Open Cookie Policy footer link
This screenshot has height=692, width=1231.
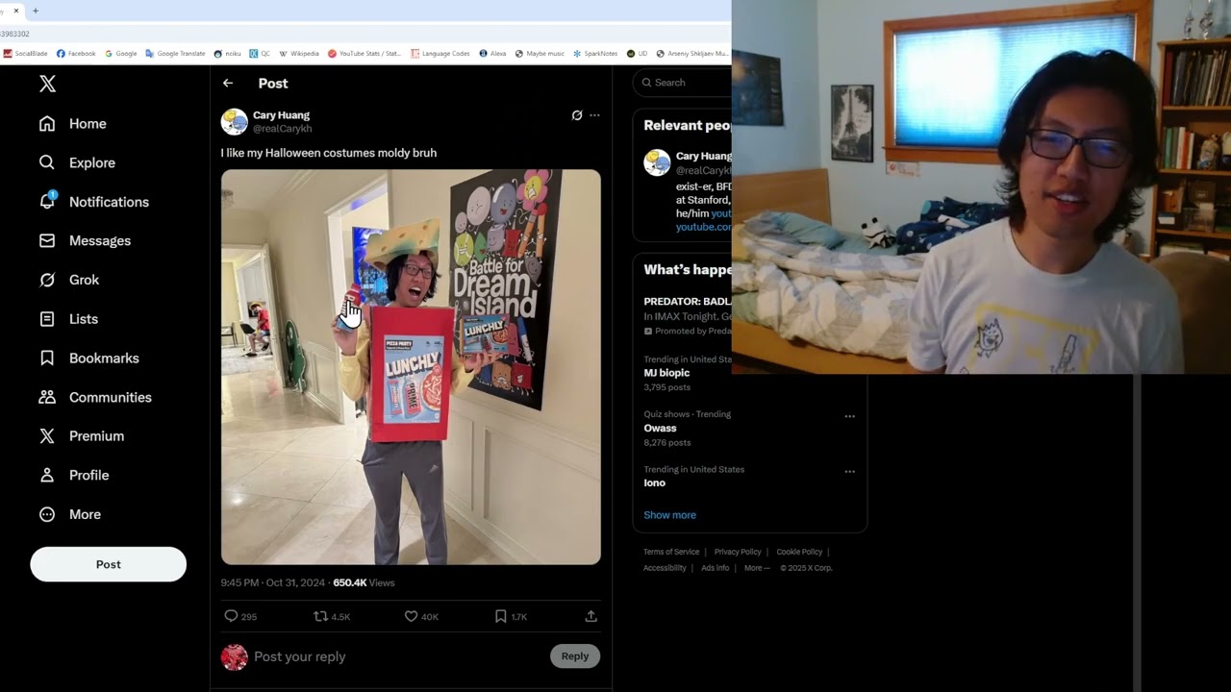[x=799, y=552]
